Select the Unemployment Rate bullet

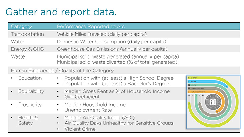88,110
